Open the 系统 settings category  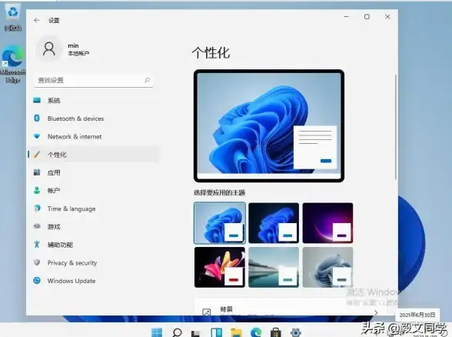point(94,100)
